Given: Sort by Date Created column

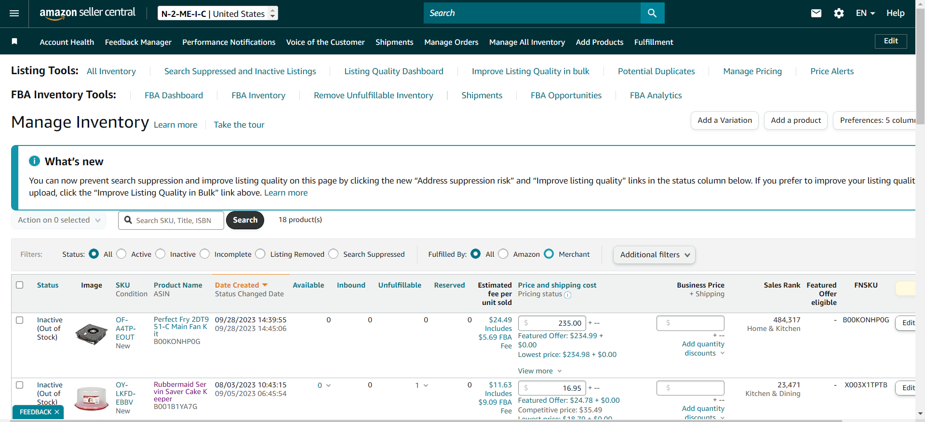Looking at the screenshot, I should click(x=241, y=285).
